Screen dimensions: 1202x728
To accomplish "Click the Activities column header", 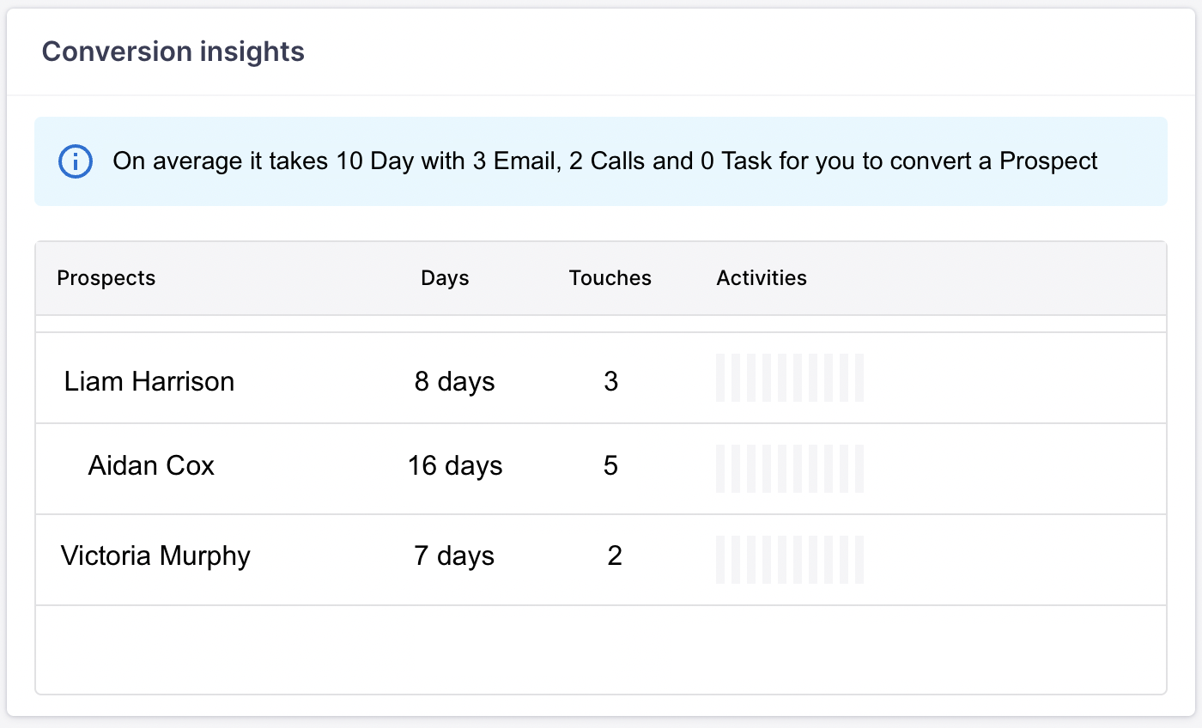I will tap(762, 278).
